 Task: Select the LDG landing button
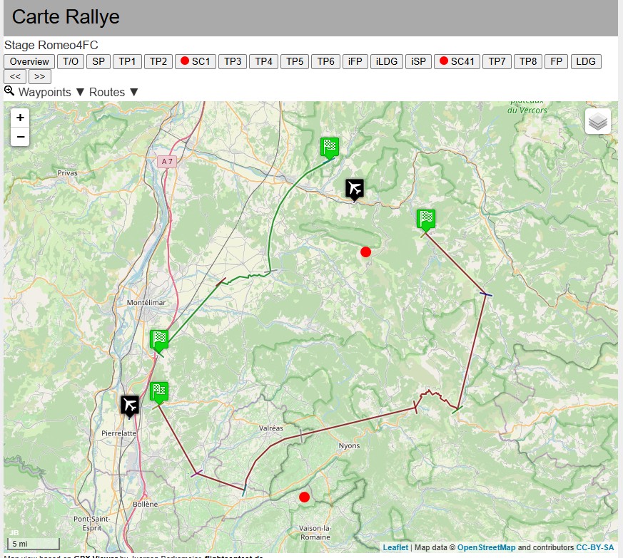click(x=586, y=62)
